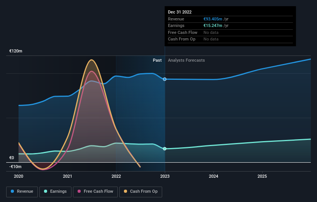Click the €0 y-axis label
This screenshot has height=202, width=317.
[12, 158]
